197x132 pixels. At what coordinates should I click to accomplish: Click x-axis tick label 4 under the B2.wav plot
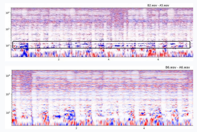[x=109, y=59]
